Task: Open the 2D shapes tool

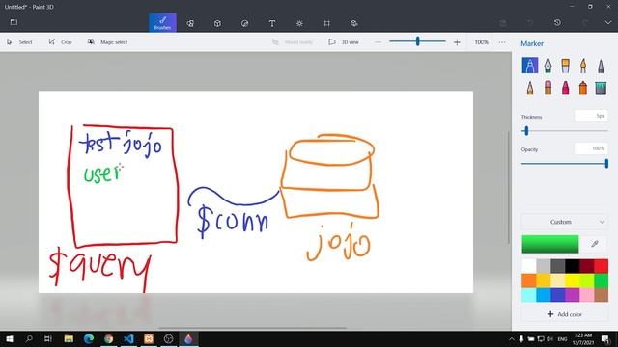Action: coord(190,23)
